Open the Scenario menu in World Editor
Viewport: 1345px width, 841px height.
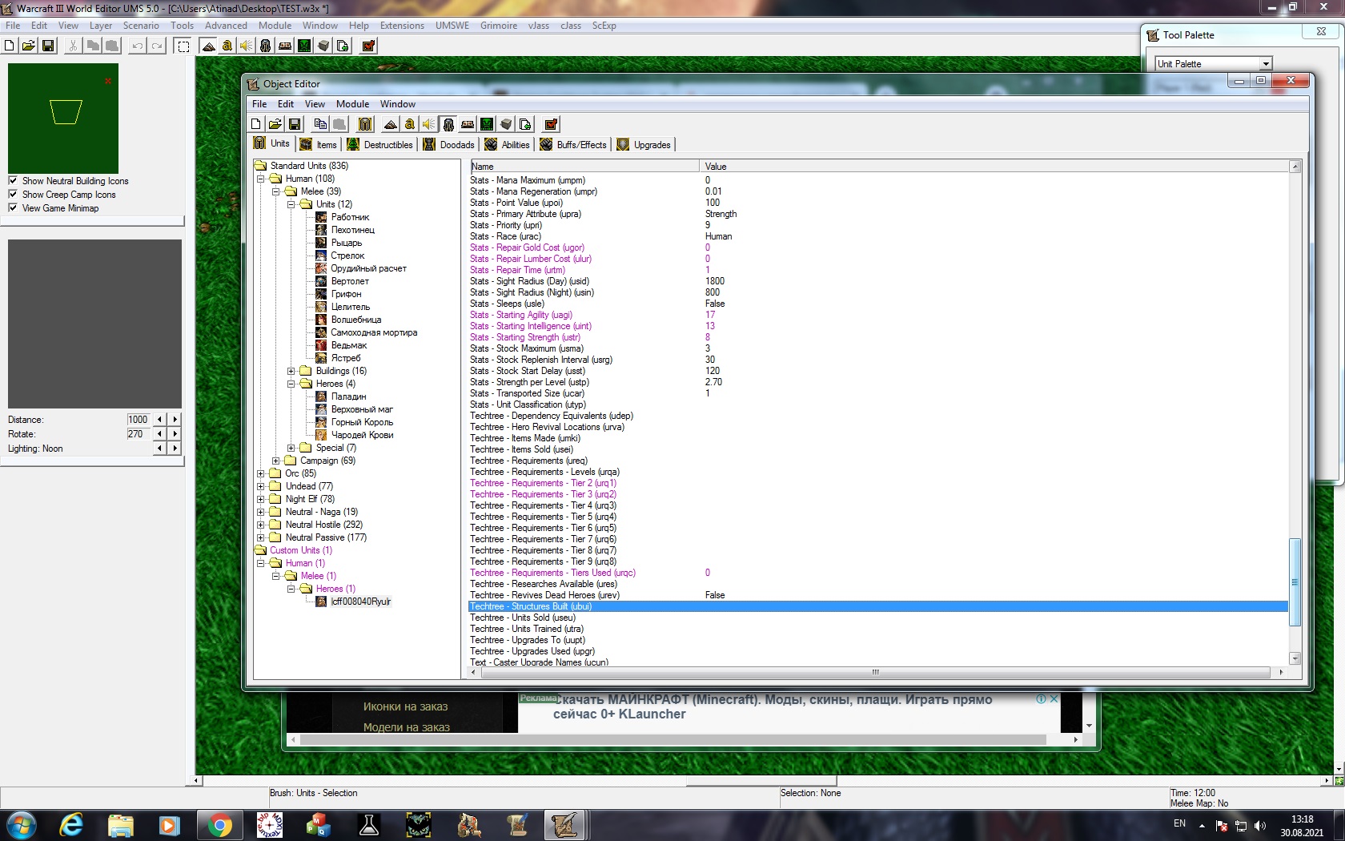coord(141,26)
